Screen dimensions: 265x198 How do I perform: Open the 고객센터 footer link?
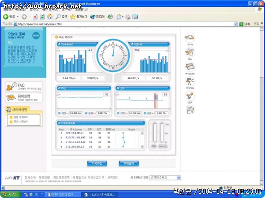pyautogui.click(x=113, y=177)
